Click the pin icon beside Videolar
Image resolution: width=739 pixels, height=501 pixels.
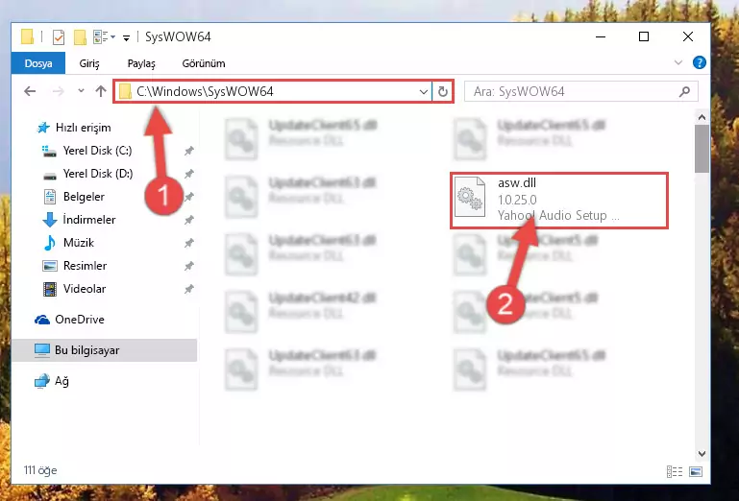pos(189,289)
